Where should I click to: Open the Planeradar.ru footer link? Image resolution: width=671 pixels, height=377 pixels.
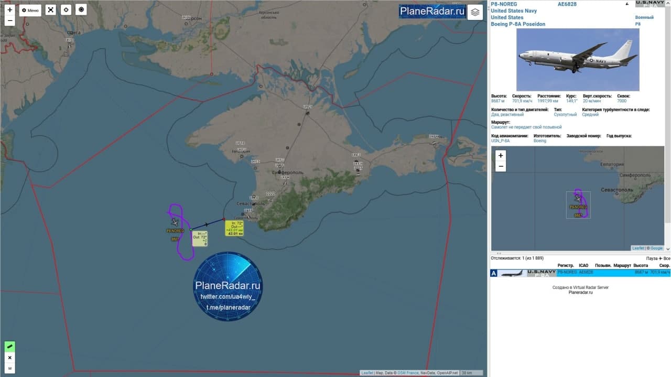(x=580, y=293)
